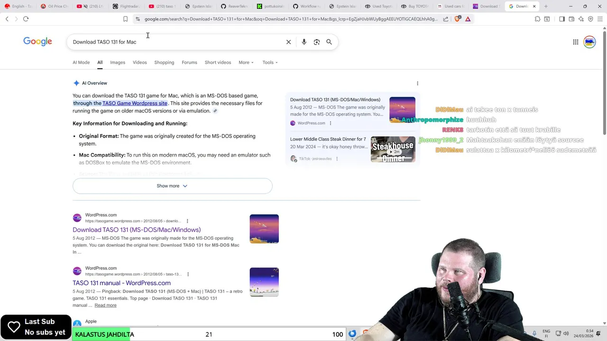This screenshot has width=607, height=341.
Task: Click the address bar URL
Action: point(291,19)
